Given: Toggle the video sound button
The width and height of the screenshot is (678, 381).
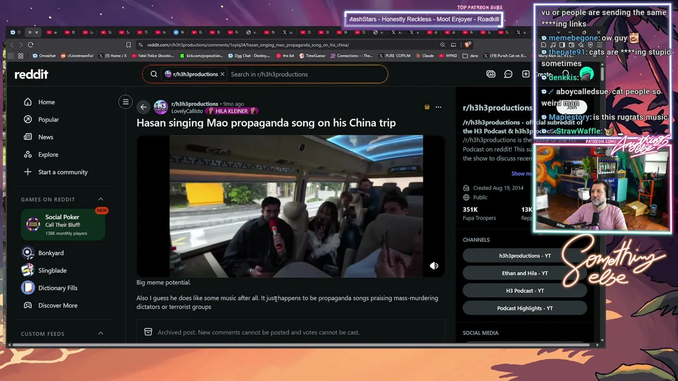Looking at the screenshot, I should tap(434, 266).
